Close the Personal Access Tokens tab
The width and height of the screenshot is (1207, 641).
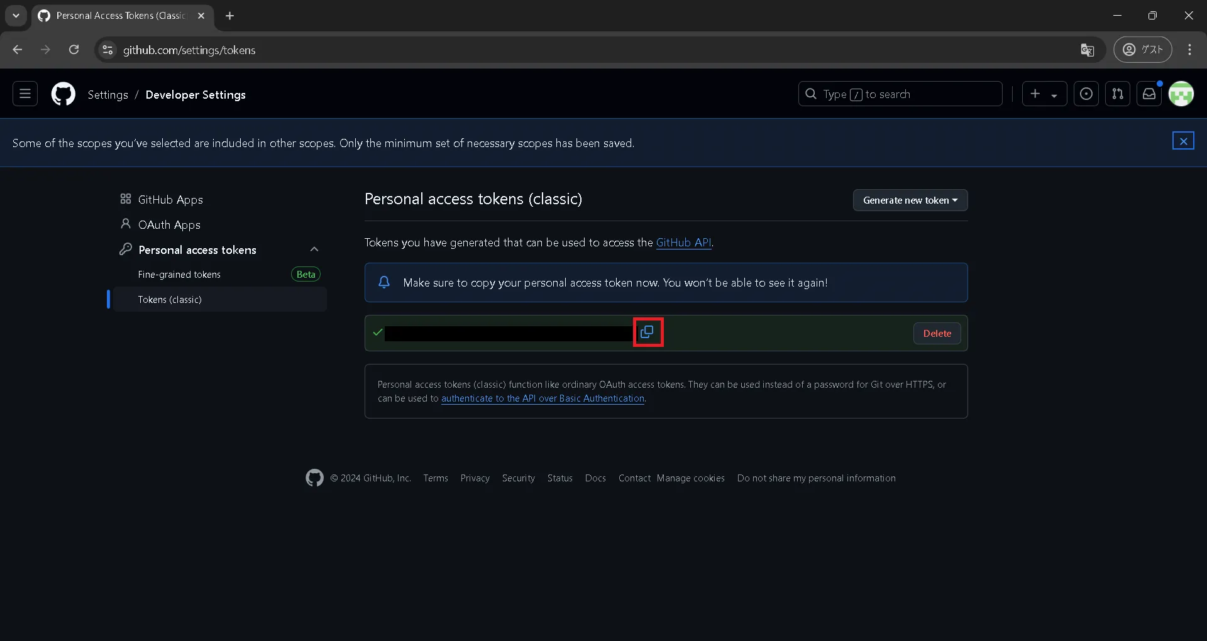[201, 16]
